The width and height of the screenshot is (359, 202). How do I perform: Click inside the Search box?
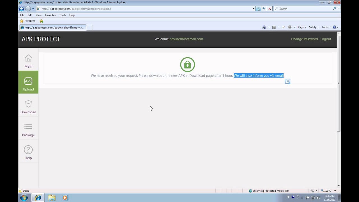pyautogui.click(x=303, y=9)
